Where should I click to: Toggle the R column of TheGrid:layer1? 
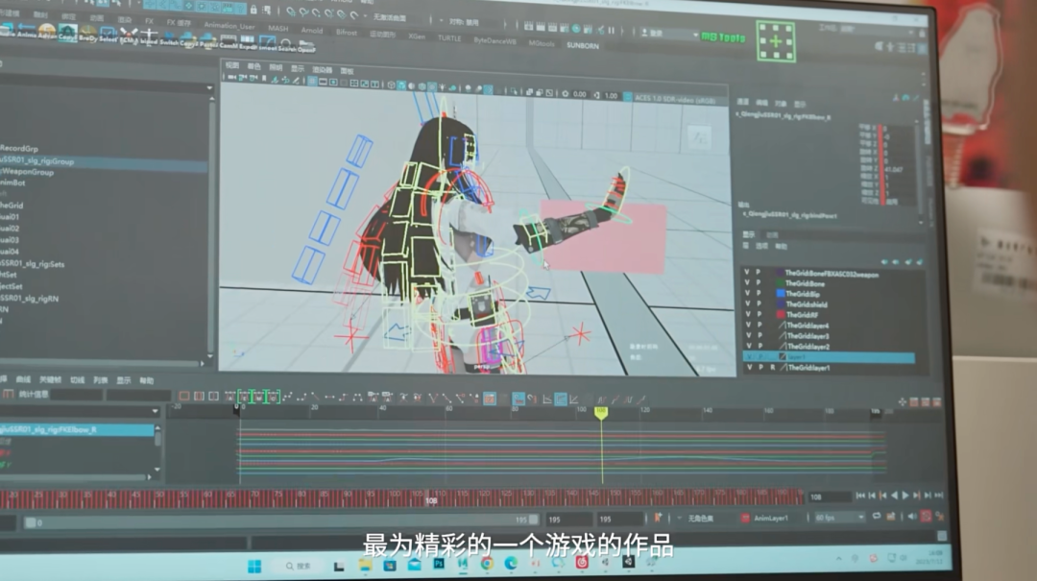(772, 367)
